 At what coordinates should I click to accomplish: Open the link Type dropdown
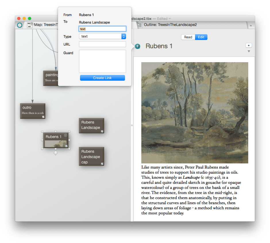coord(124,36)
